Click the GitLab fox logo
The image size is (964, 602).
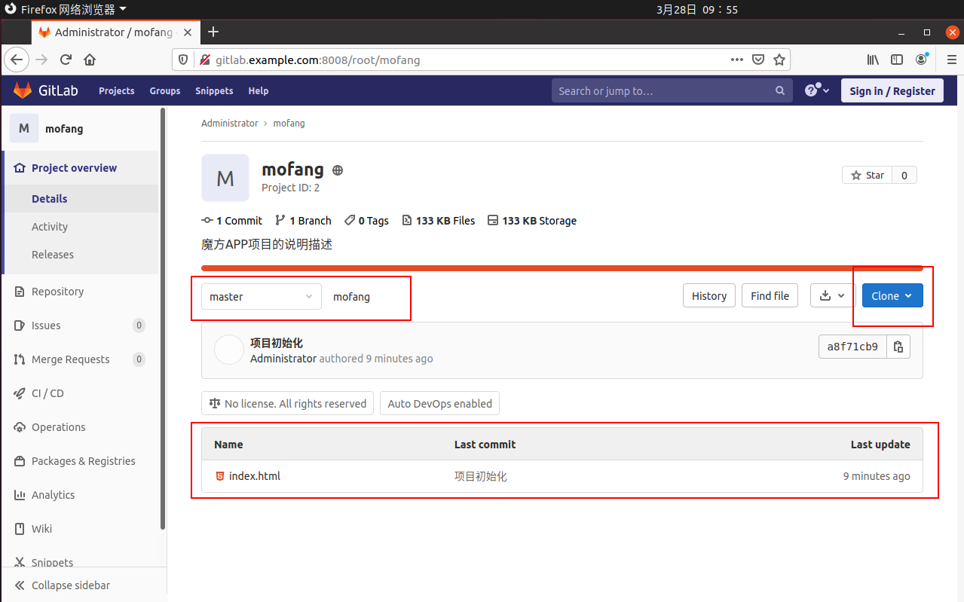tap(23, 90)
